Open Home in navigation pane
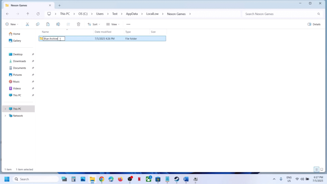Image resolution: width=327 pixels, height=184 pixels. [14, 34]
